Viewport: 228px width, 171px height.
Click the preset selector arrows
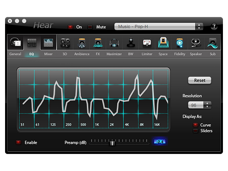pos(199,26)
